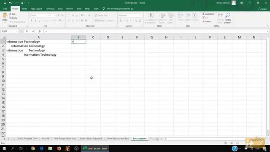Open the AutoFit sheet tab
The image size is (270, 152).
[x=46, y=138]
